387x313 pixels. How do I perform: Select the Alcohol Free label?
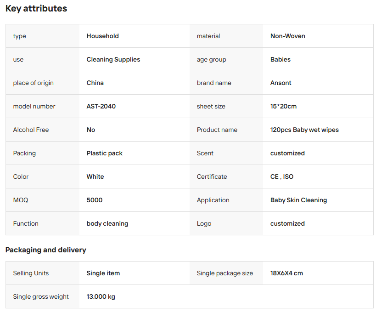coord(31,130)
